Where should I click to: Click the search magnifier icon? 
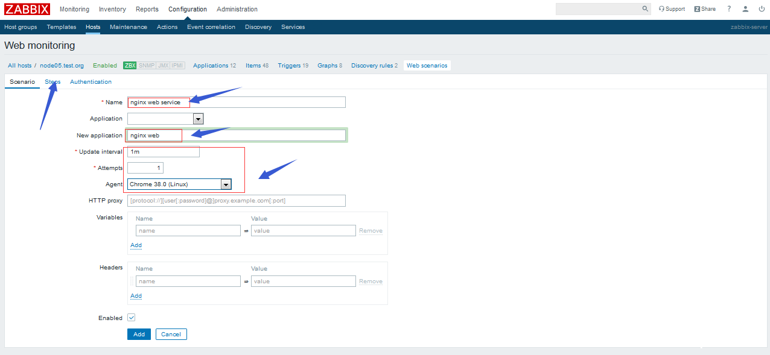tap(644, 8)
